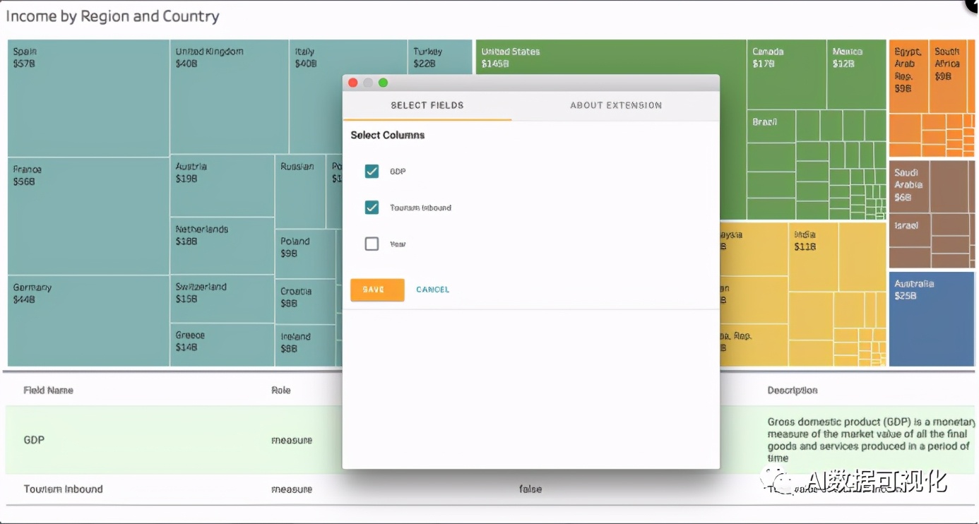Uncheck the GDP checkbox in Select Columns
This screenshot has width=979, height=524.
point(372,172)
